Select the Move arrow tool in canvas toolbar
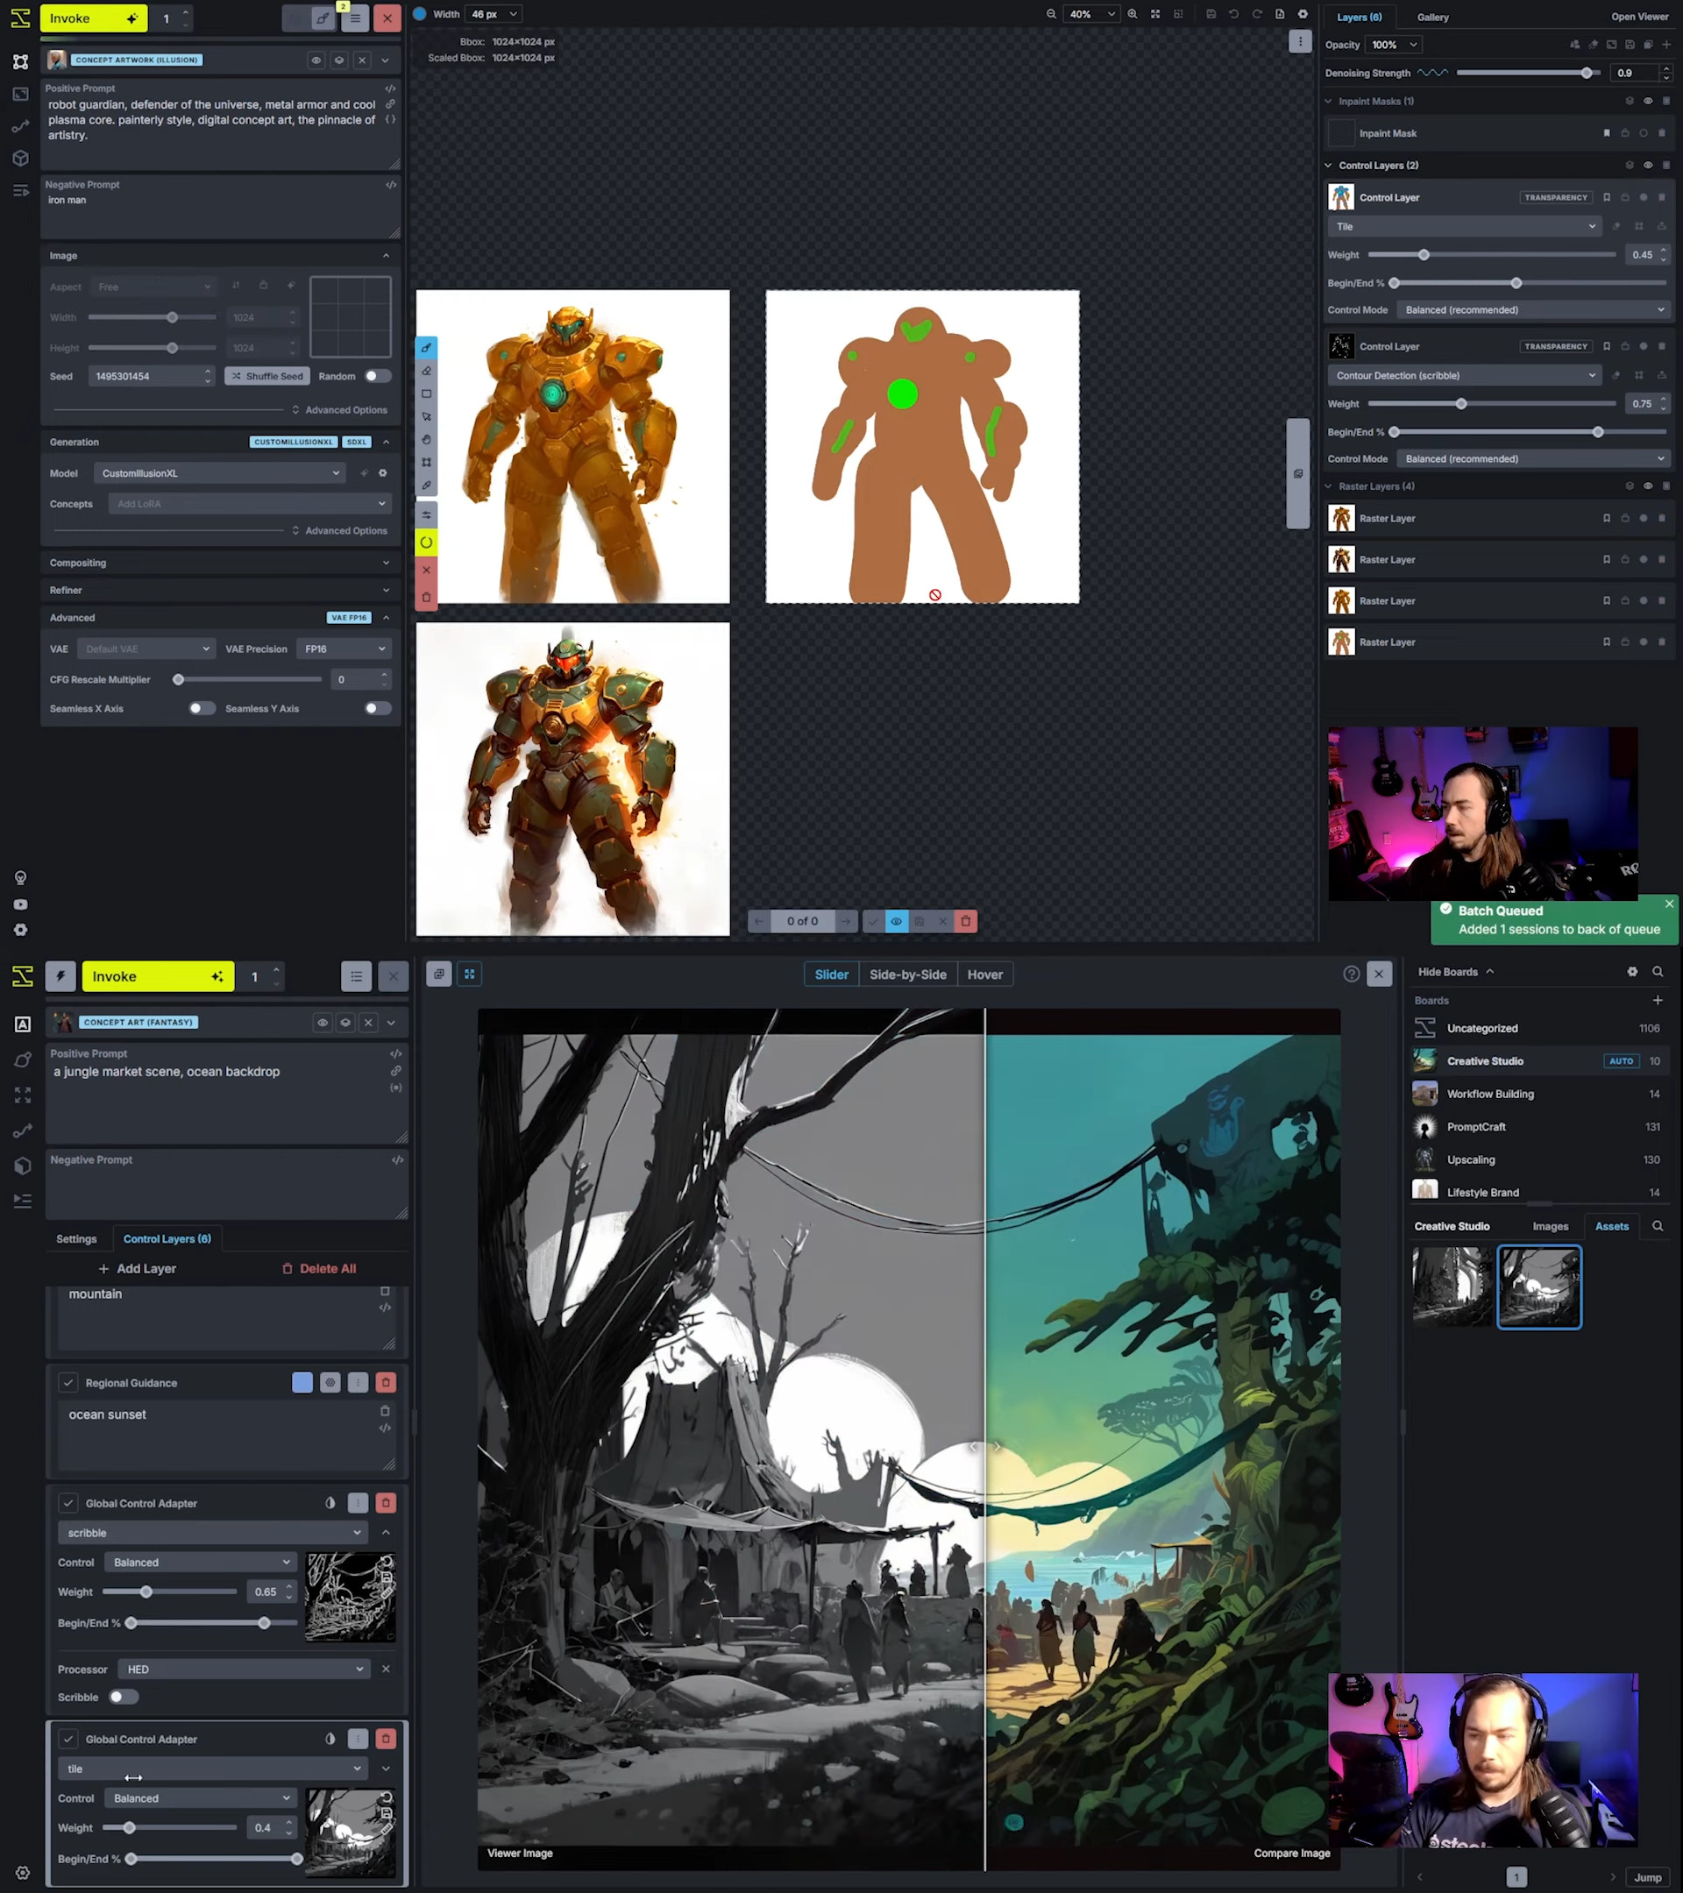The image size is (1683, 1893). tap(426, 417)
